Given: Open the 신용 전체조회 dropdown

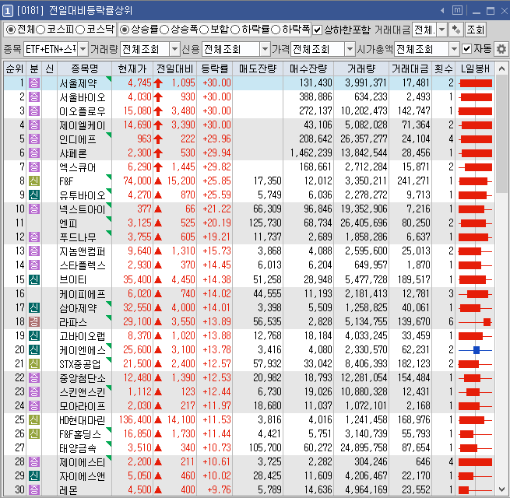Looking at the screenshot, I should click(x=265, y=49).
